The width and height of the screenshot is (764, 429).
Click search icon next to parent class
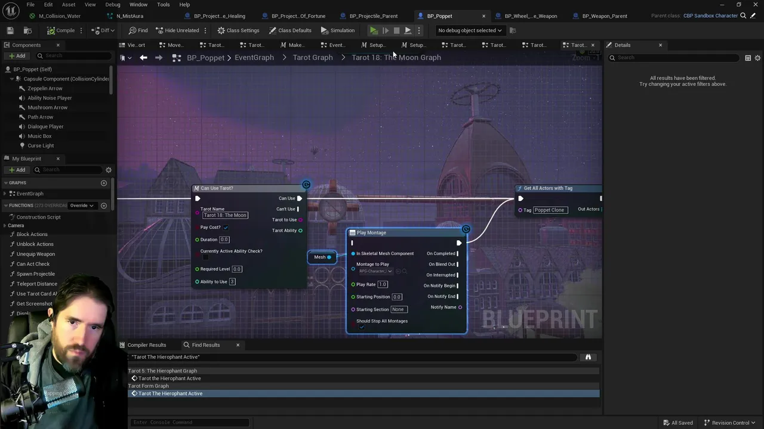(x=743, y=15)
